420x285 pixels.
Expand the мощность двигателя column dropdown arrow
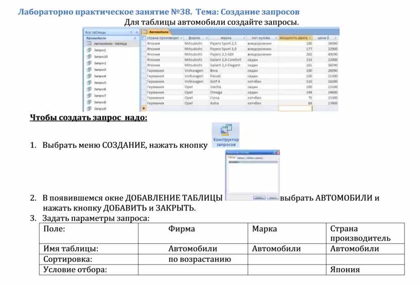(x=310, y=37)
